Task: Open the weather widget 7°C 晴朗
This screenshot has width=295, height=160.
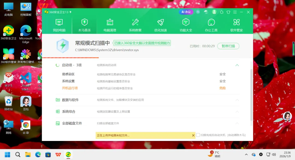Action: (x=214, y=154)
